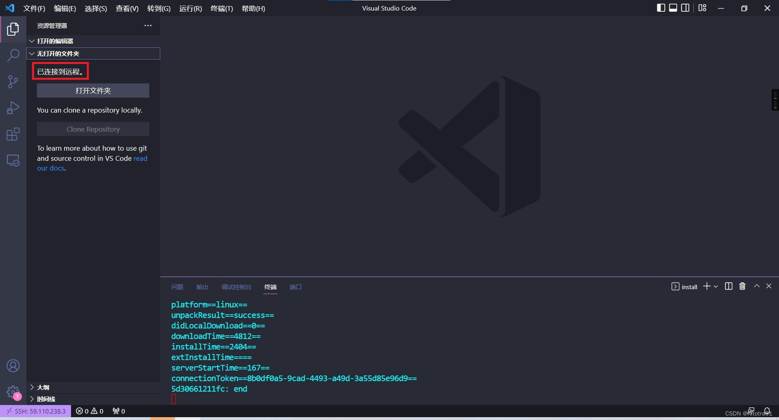The width and height of the screenshot is (779, 420).
Task: Click the platform==linux== terminal line
Action: tap(209, 305)
